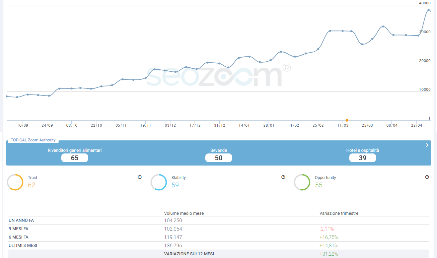The width and height of the screenshot is (437, 258).
Task: Click the 'VARIAZIONE SUI 12 MESI' label
Action: (189, 254)
